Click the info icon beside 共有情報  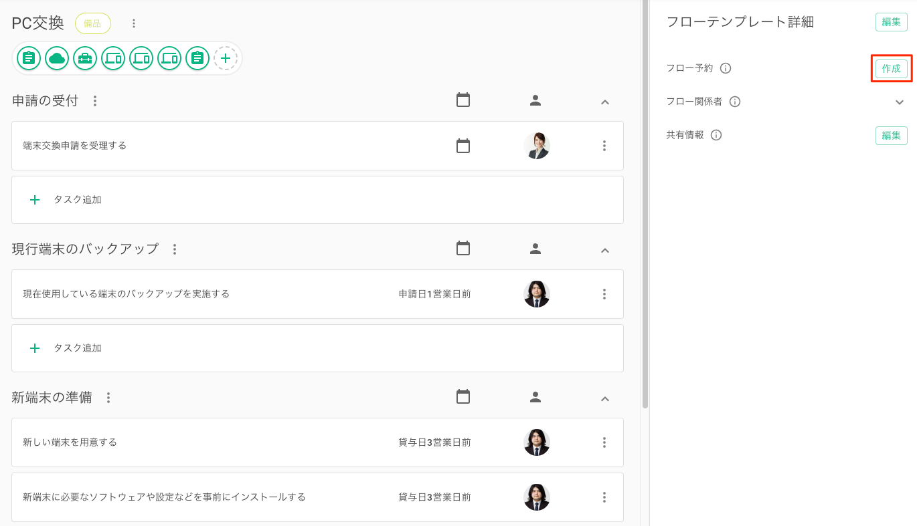[x=716, y=135]
